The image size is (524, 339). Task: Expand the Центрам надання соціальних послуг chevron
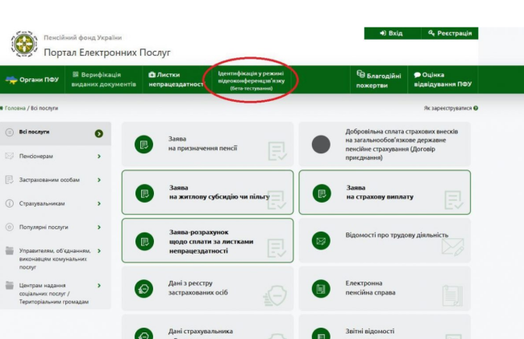[x=99, y=286]
